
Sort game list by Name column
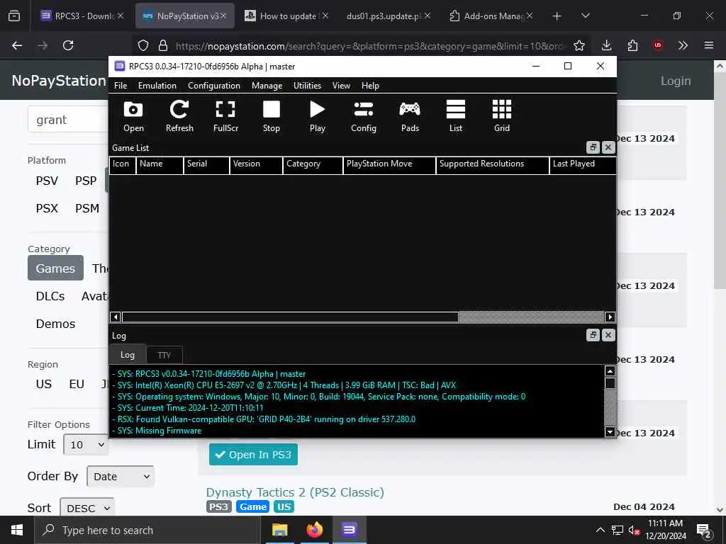tap(160, 164)
